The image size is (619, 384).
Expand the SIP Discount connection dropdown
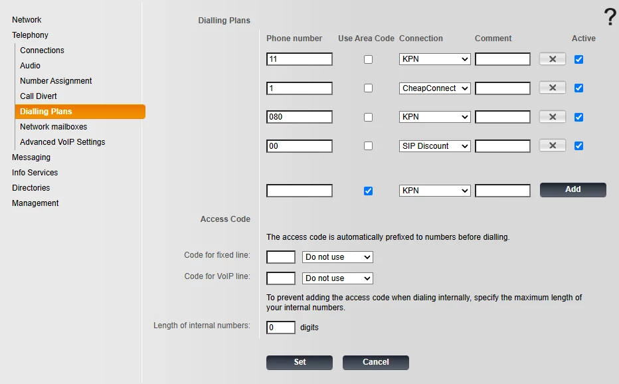coord(434,145)
